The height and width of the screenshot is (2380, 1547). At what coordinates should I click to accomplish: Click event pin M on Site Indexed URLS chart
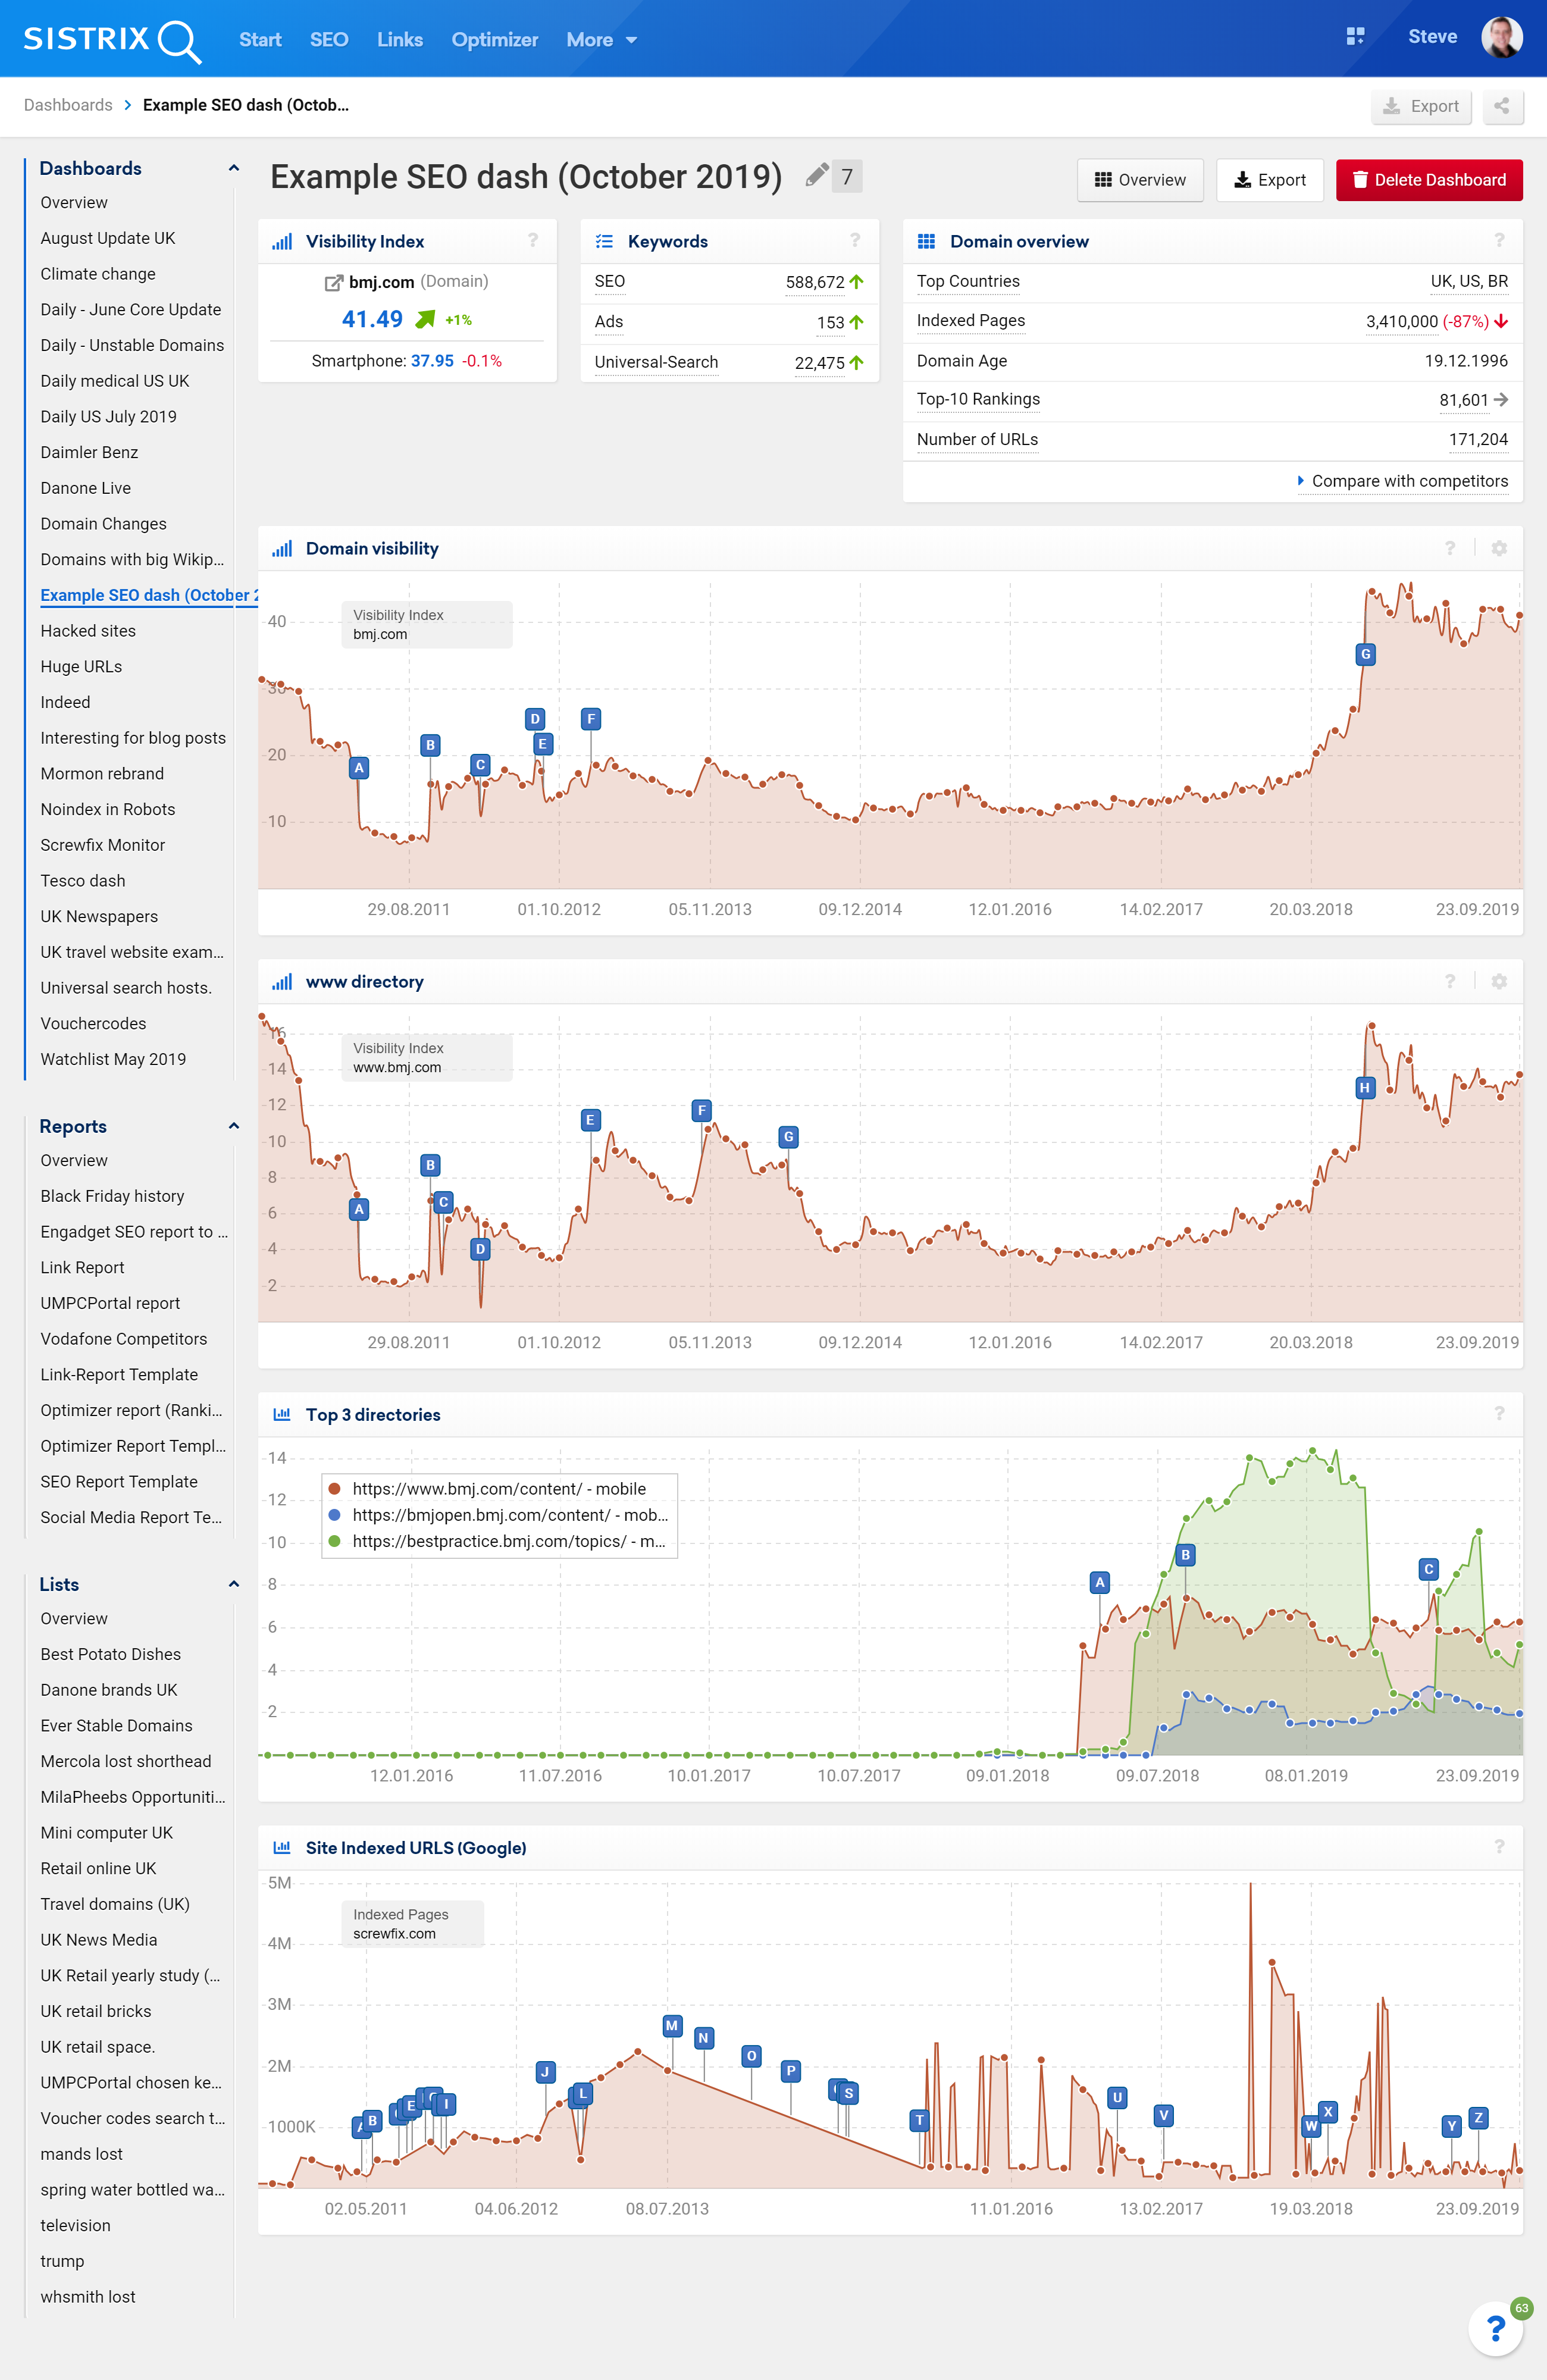pyautogui.click(x=672, y=2025)
